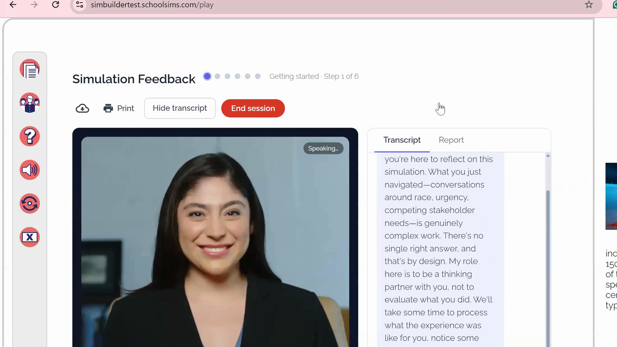Switch to the Transcript tab
This screenshot has width=617, height=347.
coord(402,140)
